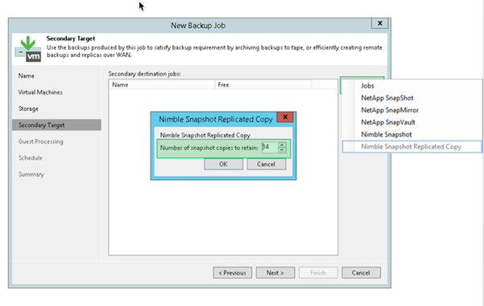Image resolution: width=484 pixels, height=306 pixels.
Task: Cancel the New Backup Job wizard
Action: (361, 273)
